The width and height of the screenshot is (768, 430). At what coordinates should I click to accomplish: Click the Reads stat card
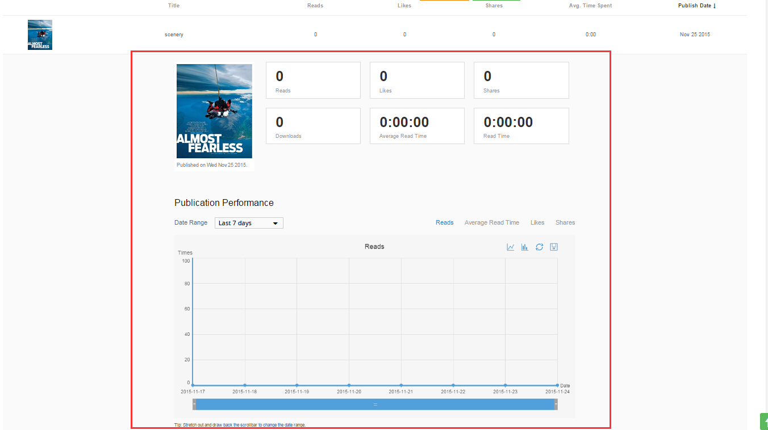tap(313, 80)
